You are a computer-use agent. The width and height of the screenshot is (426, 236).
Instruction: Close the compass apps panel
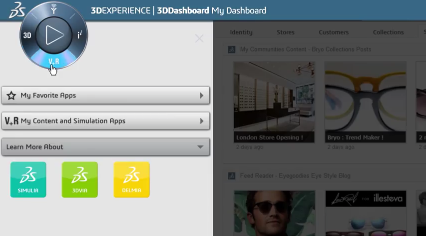pyautogui.click(x=199, y=38)
